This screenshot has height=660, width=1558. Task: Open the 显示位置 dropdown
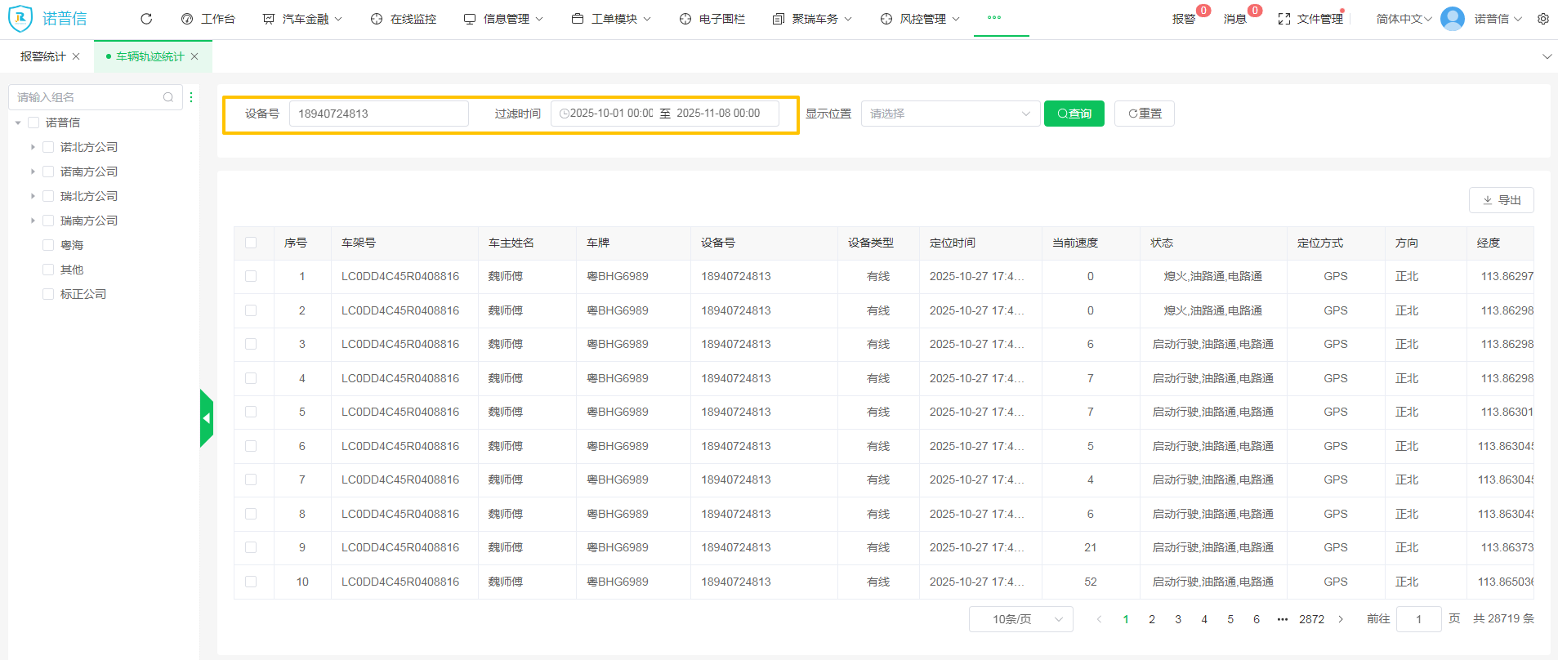949,114
